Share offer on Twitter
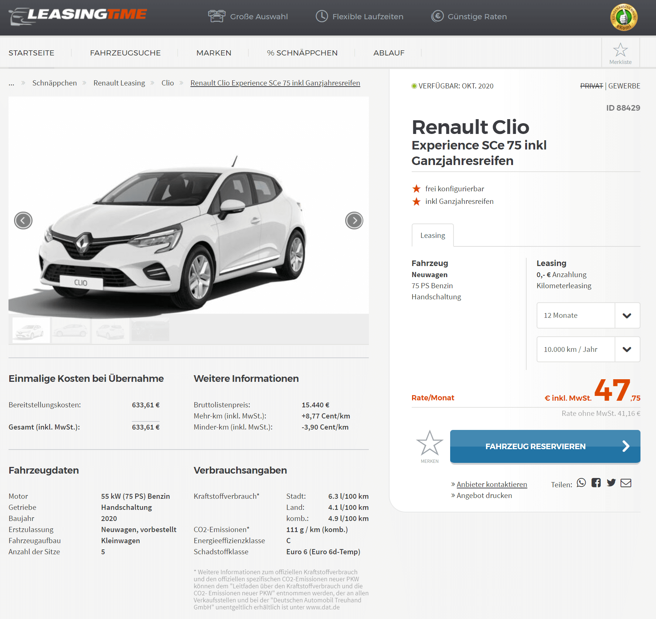The height and width of the screenshot is (619, 656). click(x=611, y=483)
